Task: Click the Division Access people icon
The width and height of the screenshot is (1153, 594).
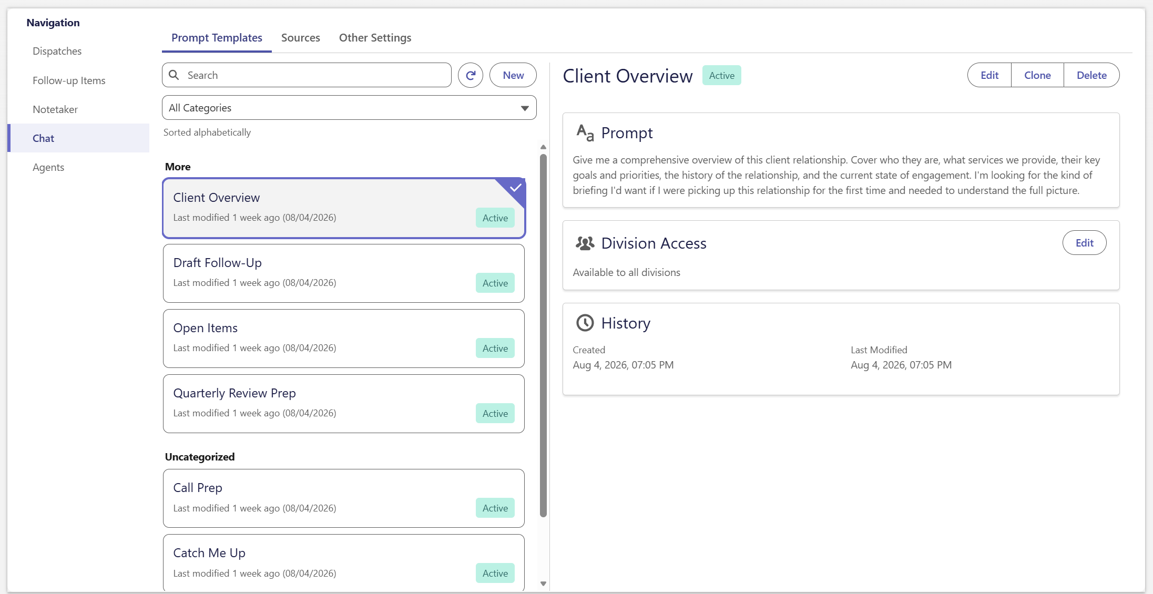Action: tap(585, 243)
